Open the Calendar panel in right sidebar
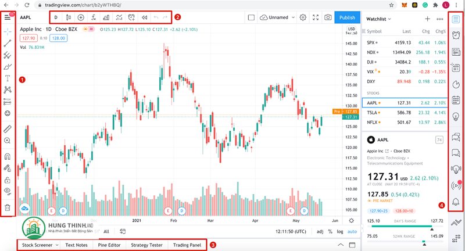Image resolution: width=465 pixels, height=251 pixels. pos(456,99)
